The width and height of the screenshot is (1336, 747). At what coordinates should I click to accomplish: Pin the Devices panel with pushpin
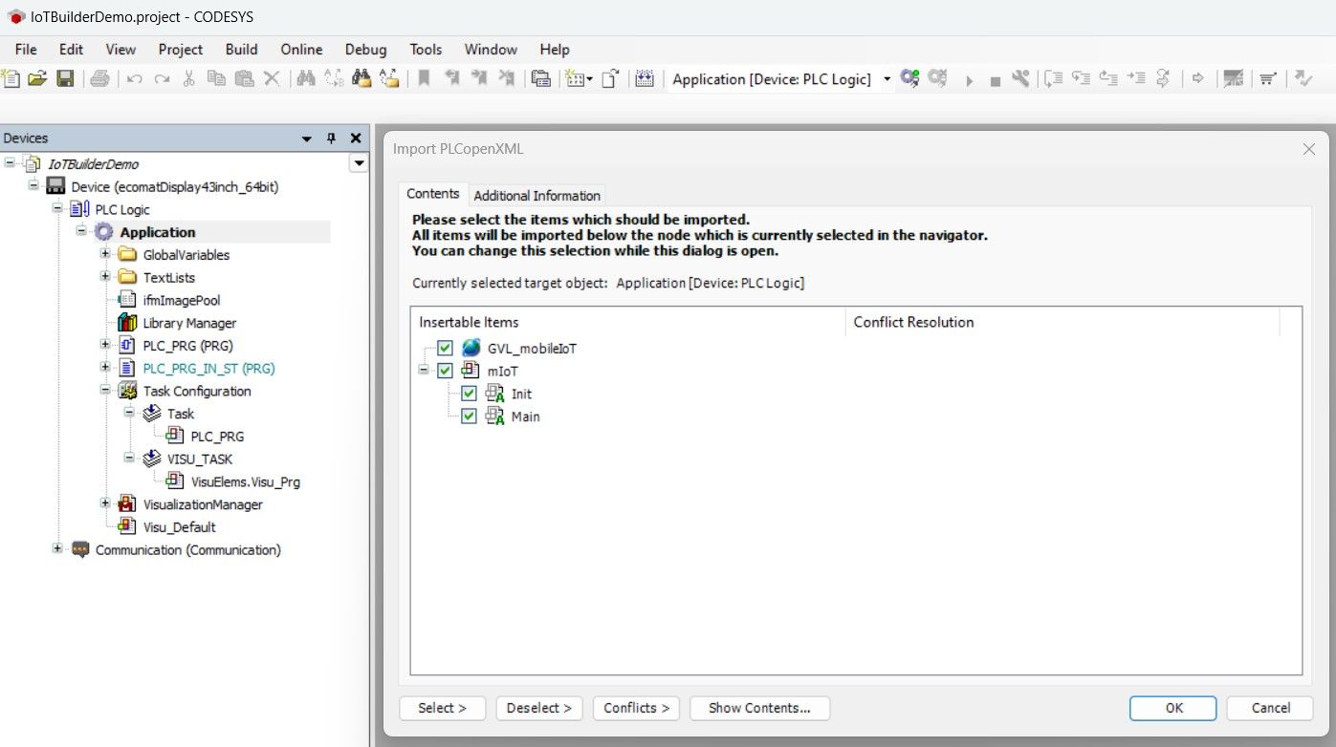(x=332, y=139)
